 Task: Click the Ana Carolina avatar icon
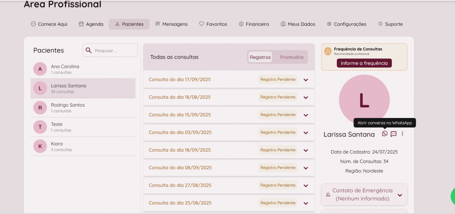click(40, 69)
